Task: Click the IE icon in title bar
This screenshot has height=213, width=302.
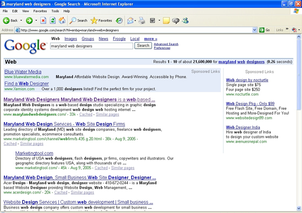Action: pos(3,4)
